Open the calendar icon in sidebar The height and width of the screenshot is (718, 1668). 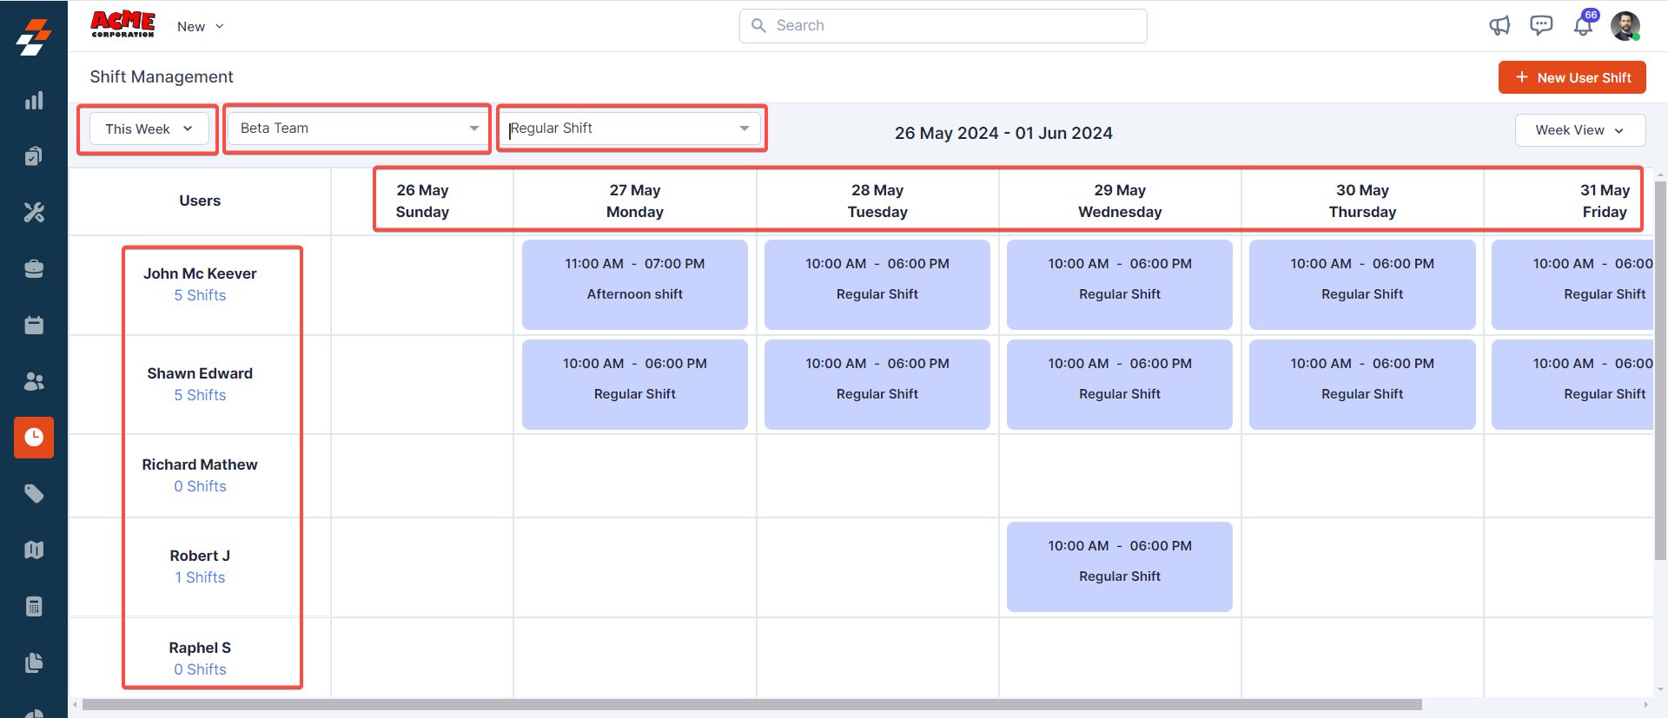coord(34,326)
